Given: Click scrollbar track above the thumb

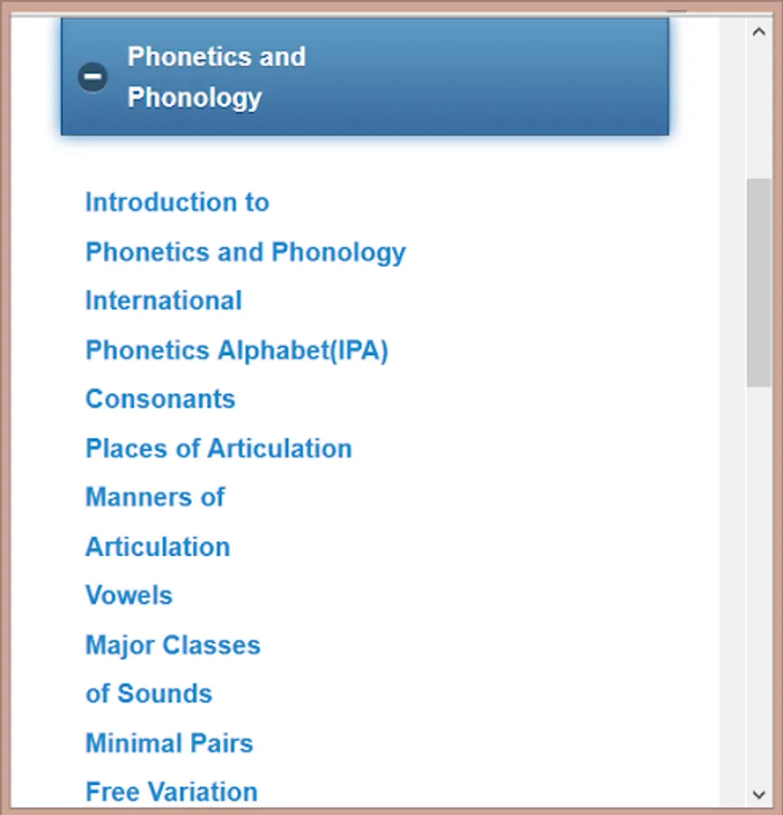Looking at the screenshot, I should coord(759,109).
